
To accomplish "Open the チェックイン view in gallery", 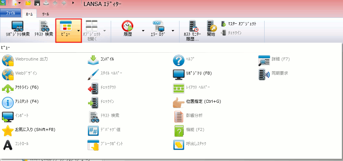I will point(101,102).
